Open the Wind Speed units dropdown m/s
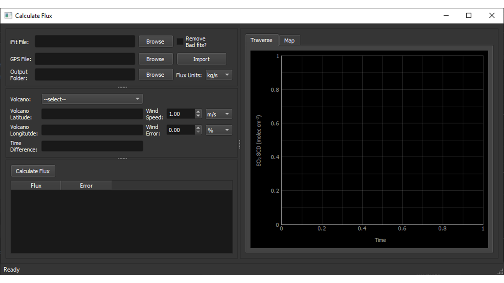This screenshot has height=283, width=504. click(219, 114)
